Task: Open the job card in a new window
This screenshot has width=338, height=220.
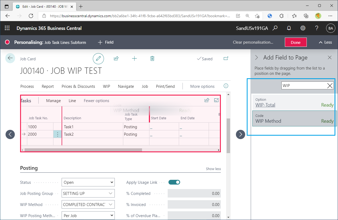Action: click(x=226, y=59)
